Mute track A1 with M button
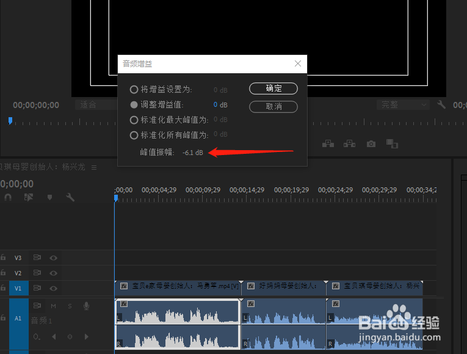Viewport: 467px width, 354px height. click(53, 306)
